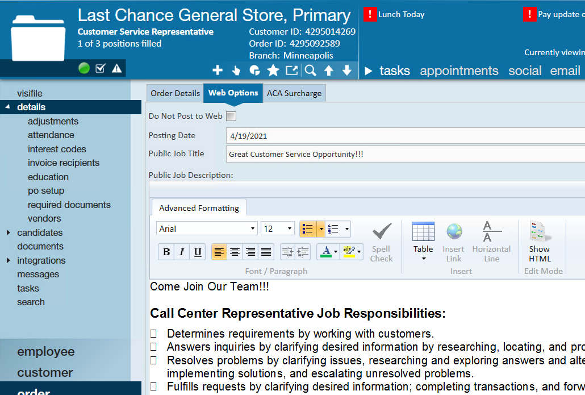Viewport: 585px width, 395px height.
Task: Click the large folder icon
Action: [x=38, y=38]
